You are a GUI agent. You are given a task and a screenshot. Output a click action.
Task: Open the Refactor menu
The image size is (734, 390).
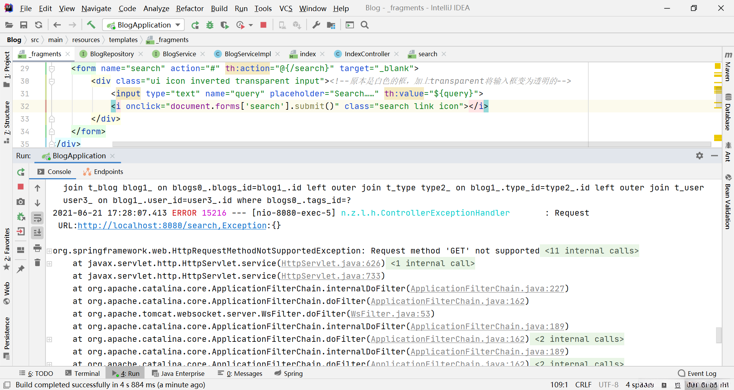tap(190, 8)
